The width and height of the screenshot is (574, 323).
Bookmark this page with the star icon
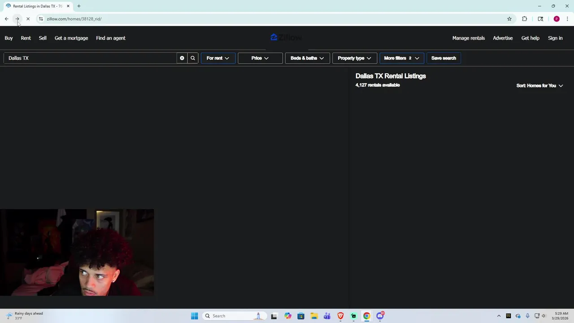tap(509, 19)
